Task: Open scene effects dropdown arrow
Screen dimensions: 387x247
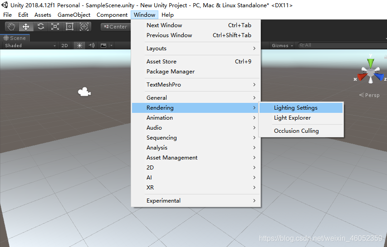Action: pos(111,45)
